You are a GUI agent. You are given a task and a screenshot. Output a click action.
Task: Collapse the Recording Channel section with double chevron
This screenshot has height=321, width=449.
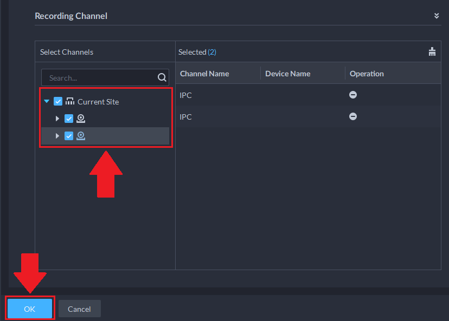click(x=437, y=16)
